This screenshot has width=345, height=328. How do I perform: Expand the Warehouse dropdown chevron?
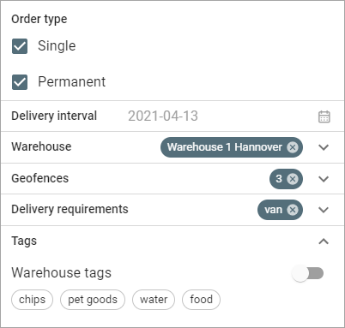click(324, 147)
